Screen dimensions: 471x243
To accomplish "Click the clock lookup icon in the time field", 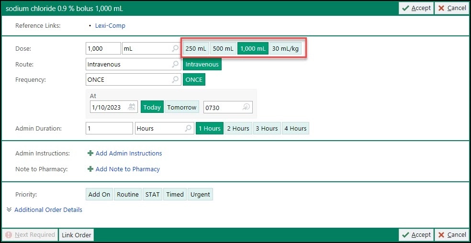I will click(x=246, y=108).
